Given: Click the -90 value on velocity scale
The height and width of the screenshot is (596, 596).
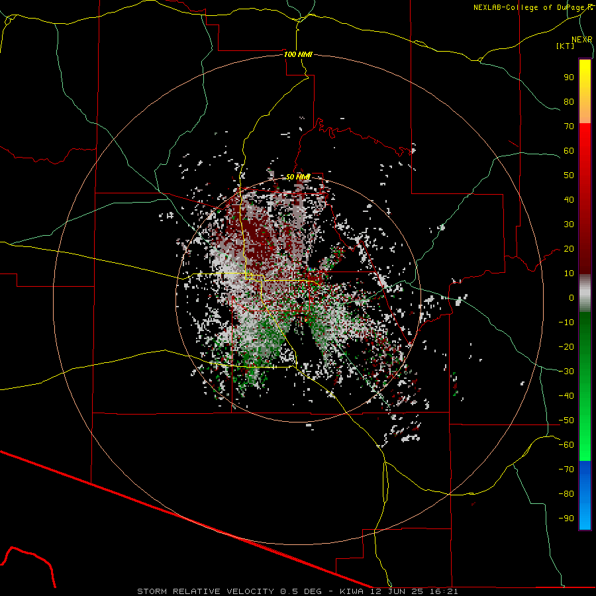Looking at the screenshot, I should 566,519.
